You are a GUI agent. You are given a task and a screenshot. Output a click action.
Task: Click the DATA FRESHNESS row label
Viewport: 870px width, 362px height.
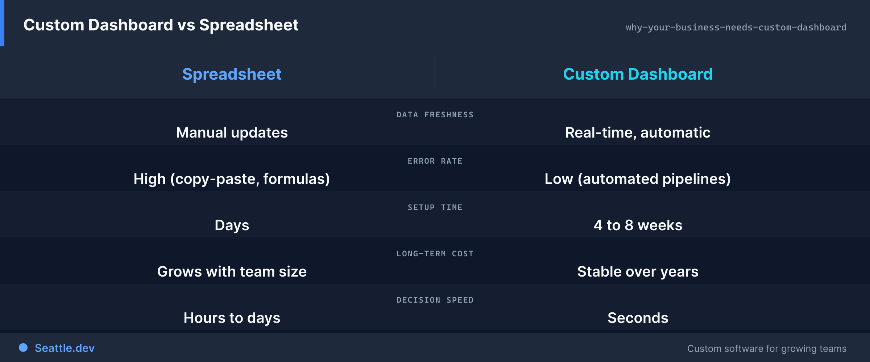[x=435, y=115]
